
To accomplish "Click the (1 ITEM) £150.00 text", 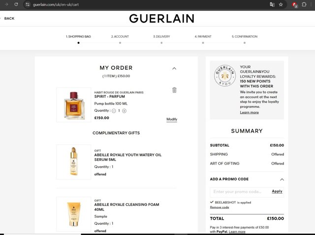I will coord(116,76).
